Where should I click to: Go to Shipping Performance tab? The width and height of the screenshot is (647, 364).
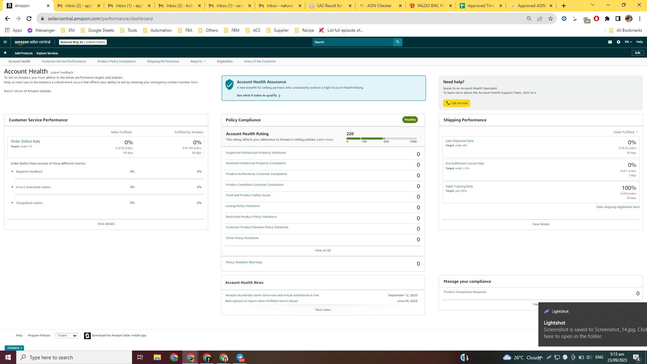click(x=163, y=61)
